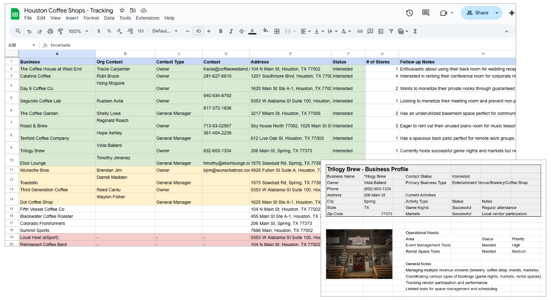Image resolution: width=551 pixels, height=300 pixels.
Task: Increase the font size
Action: point(209,31)
